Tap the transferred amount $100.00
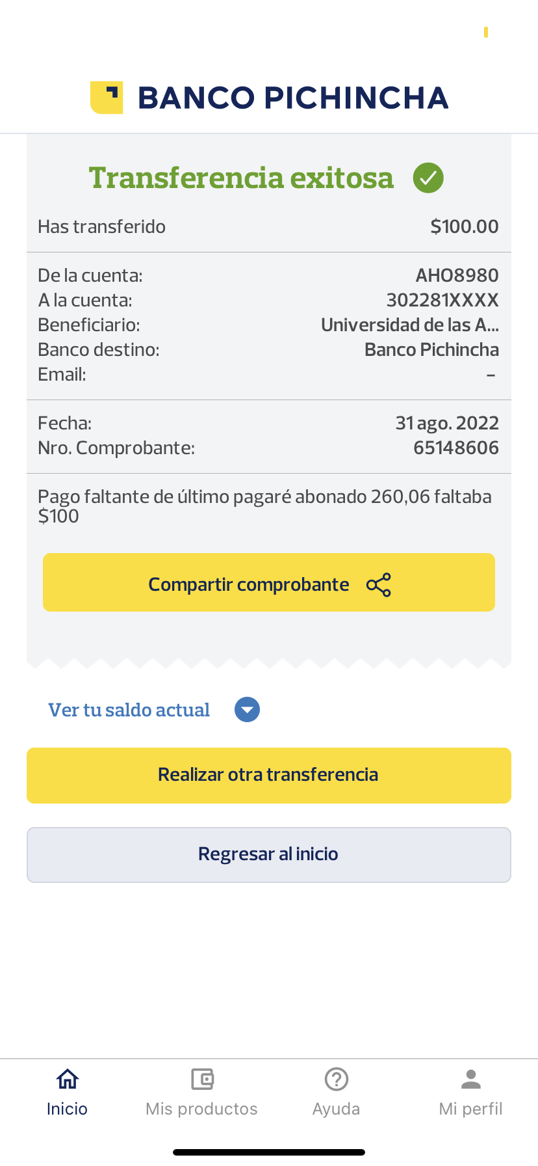This screenshot has width=538, height=1166. pyautogui.click(x=465, y=226)
